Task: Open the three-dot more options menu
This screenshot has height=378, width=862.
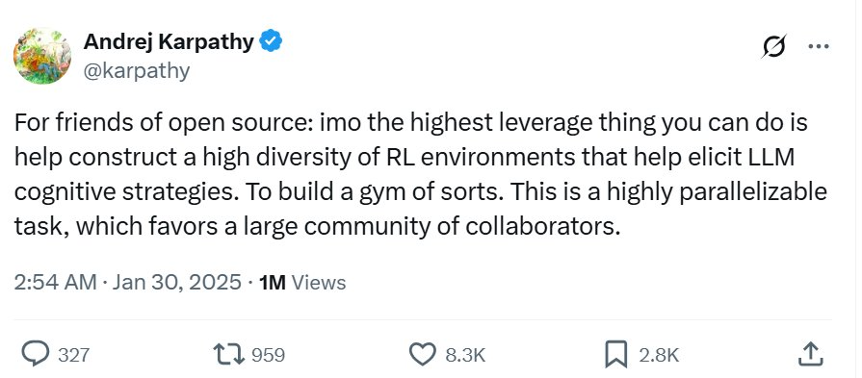Action: point(818,46)
